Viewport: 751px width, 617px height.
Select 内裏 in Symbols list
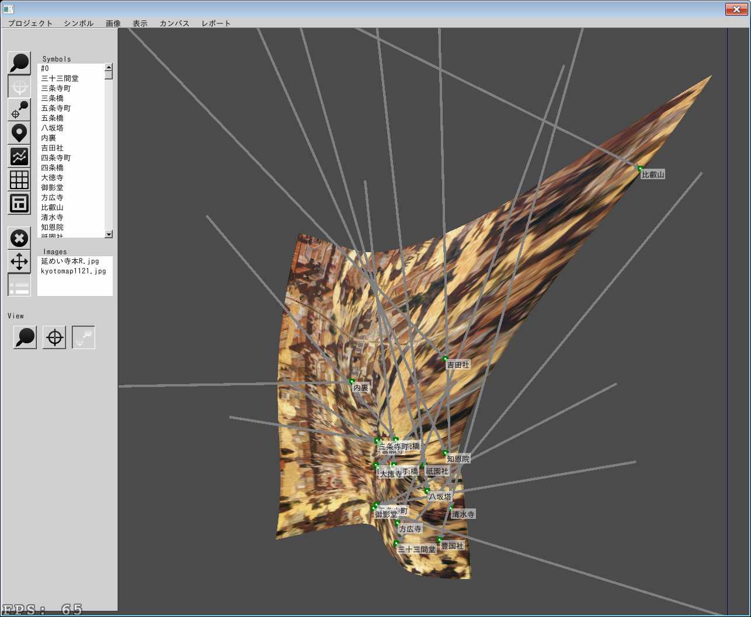[71, 138]
